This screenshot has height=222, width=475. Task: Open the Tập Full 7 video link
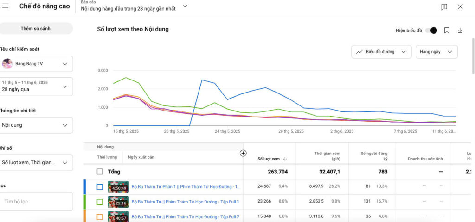tap(186, 216)
